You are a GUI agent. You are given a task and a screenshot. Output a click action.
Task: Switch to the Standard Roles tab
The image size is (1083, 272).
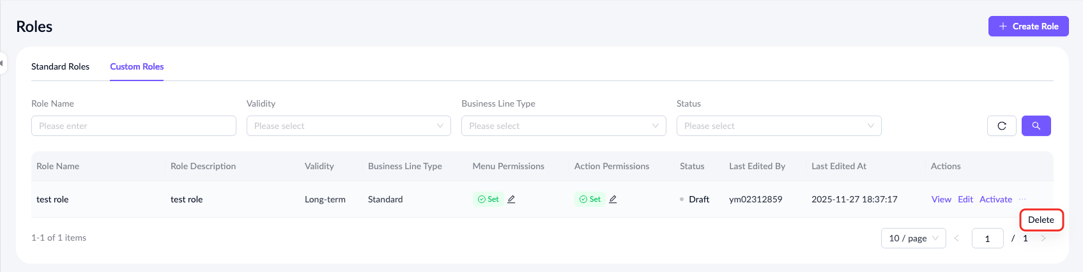[60, 66]
